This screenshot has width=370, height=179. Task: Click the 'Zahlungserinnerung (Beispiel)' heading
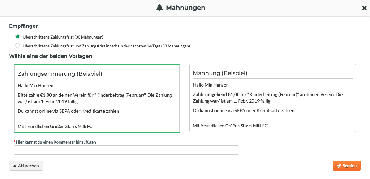[x=60, y=74]
